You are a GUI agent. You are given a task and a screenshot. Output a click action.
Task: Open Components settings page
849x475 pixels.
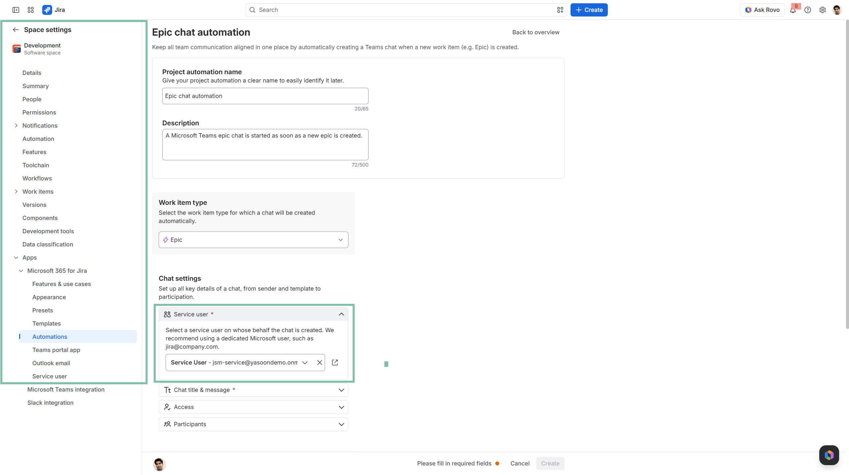pyautogui.click(x=40, y=218)
